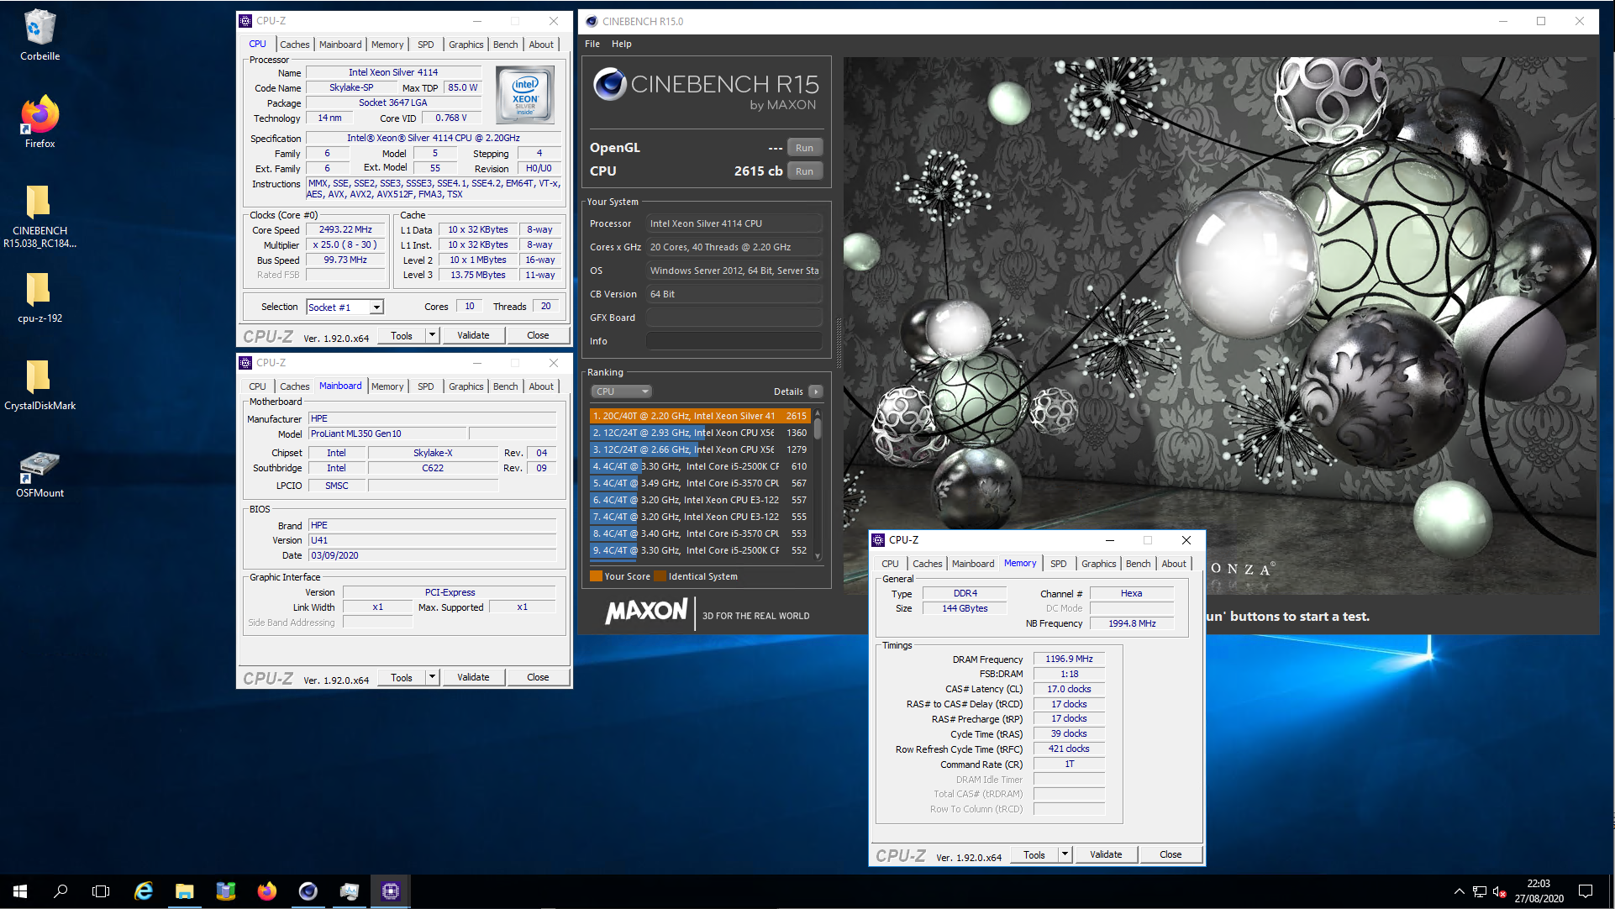Switch to Bench tab in top CPU-Z
The width and height of the screenshot is (1615, 909).
[505, 45]
